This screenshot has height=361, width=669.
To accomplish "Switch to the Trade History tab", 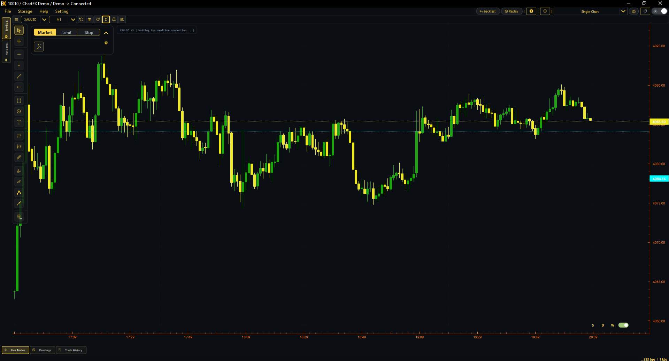I will (71, 350).
